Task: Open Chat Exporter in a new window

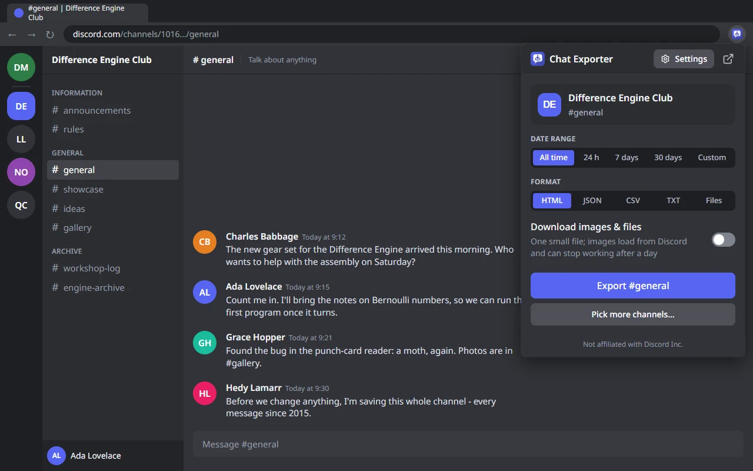Action: pyautogui.click(x=728, y=59)
